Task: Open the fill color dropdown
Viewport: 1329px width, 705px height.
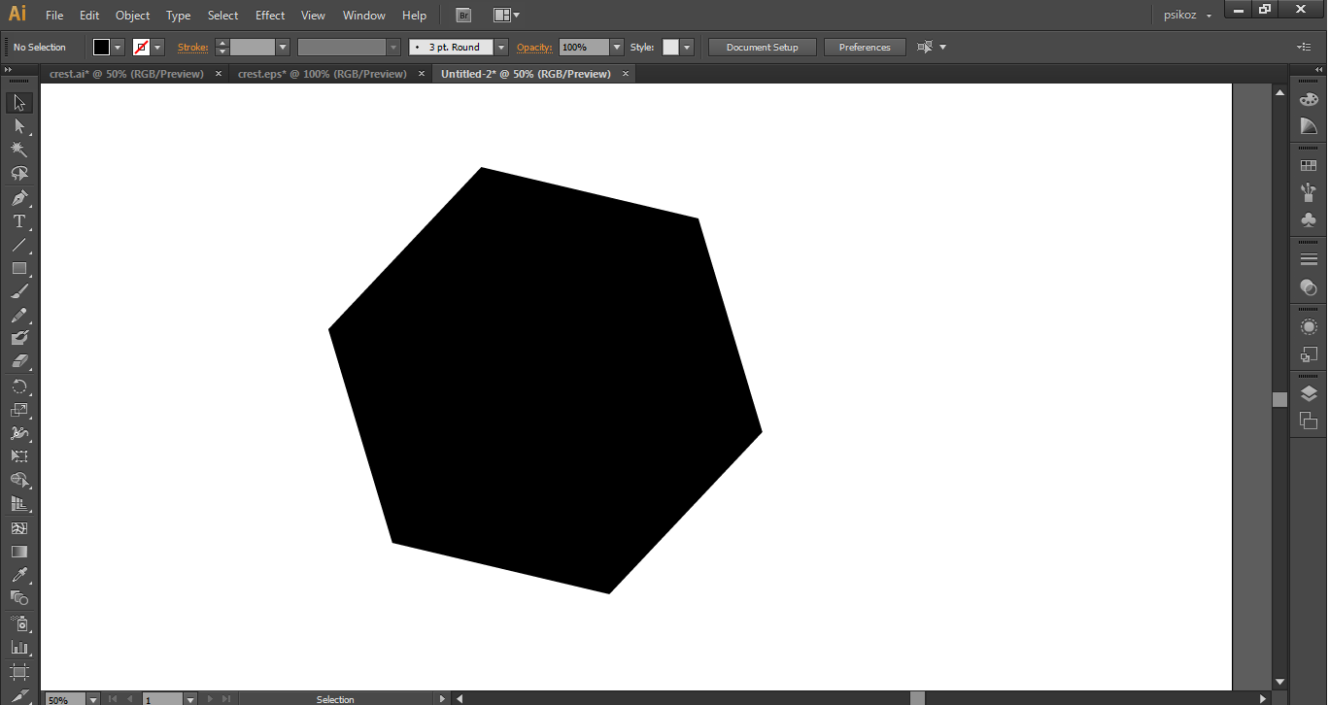Action: click(119, 47)
